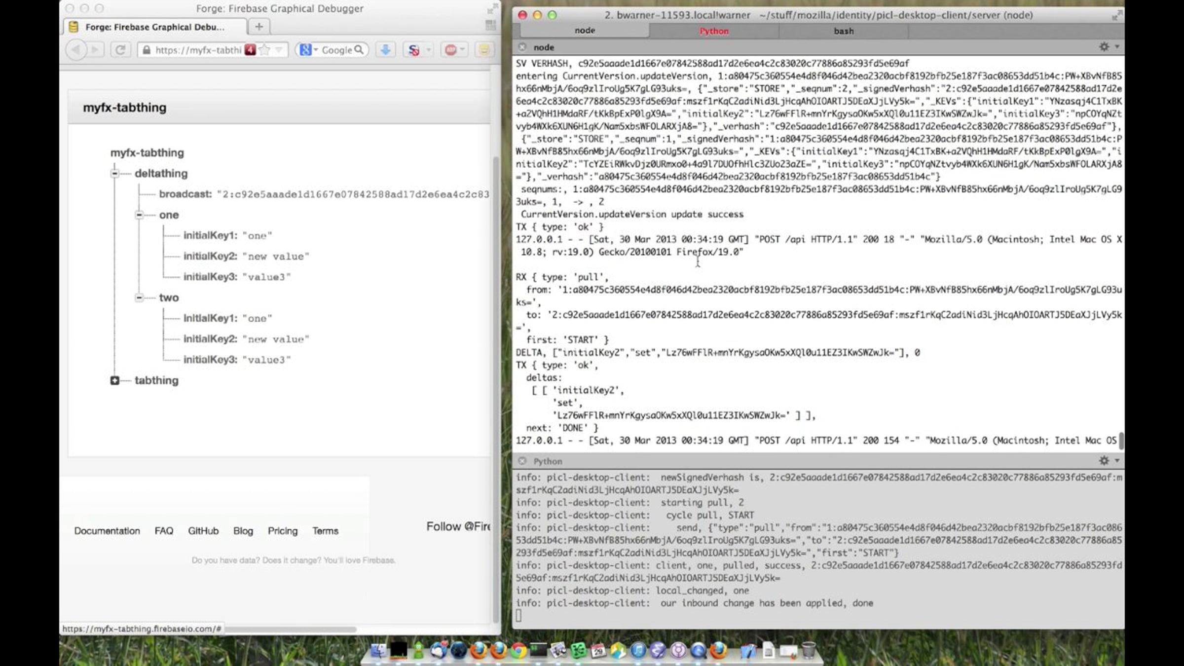Open the Blog link

[x=243, y=531]
